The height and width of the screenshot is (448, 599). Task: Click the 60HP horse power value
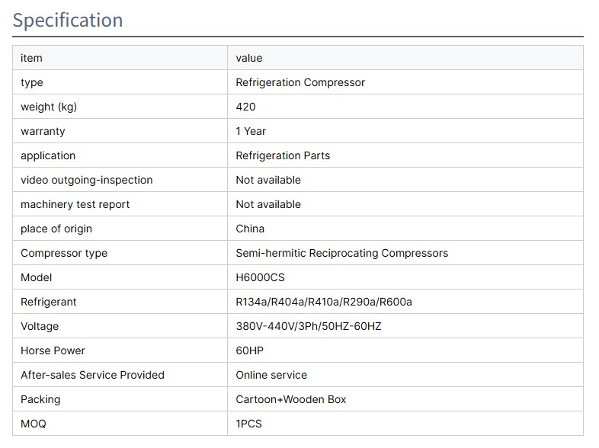[x=250, y=350]
